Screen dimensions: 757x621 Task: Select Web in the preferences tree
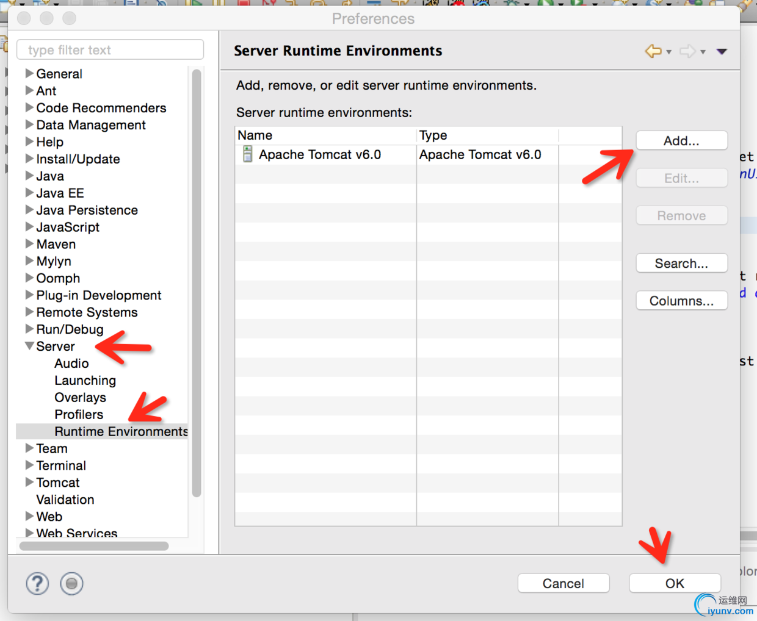click(x=49, y=517)
